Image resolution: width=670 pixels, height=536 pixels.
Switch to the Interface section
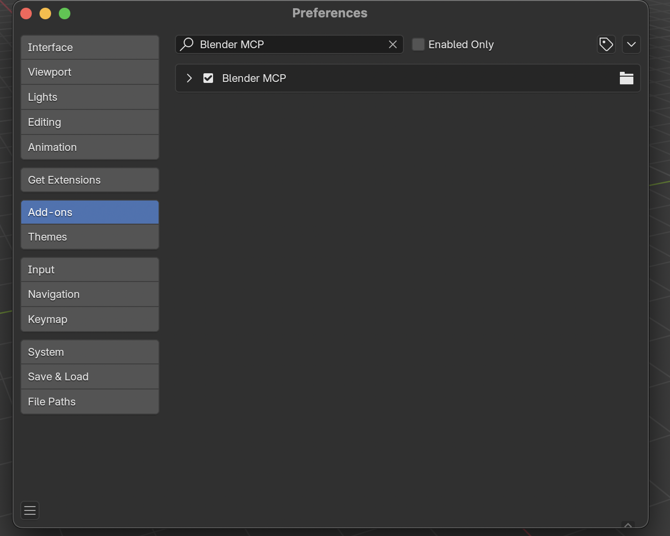click(x=90, y=47)
